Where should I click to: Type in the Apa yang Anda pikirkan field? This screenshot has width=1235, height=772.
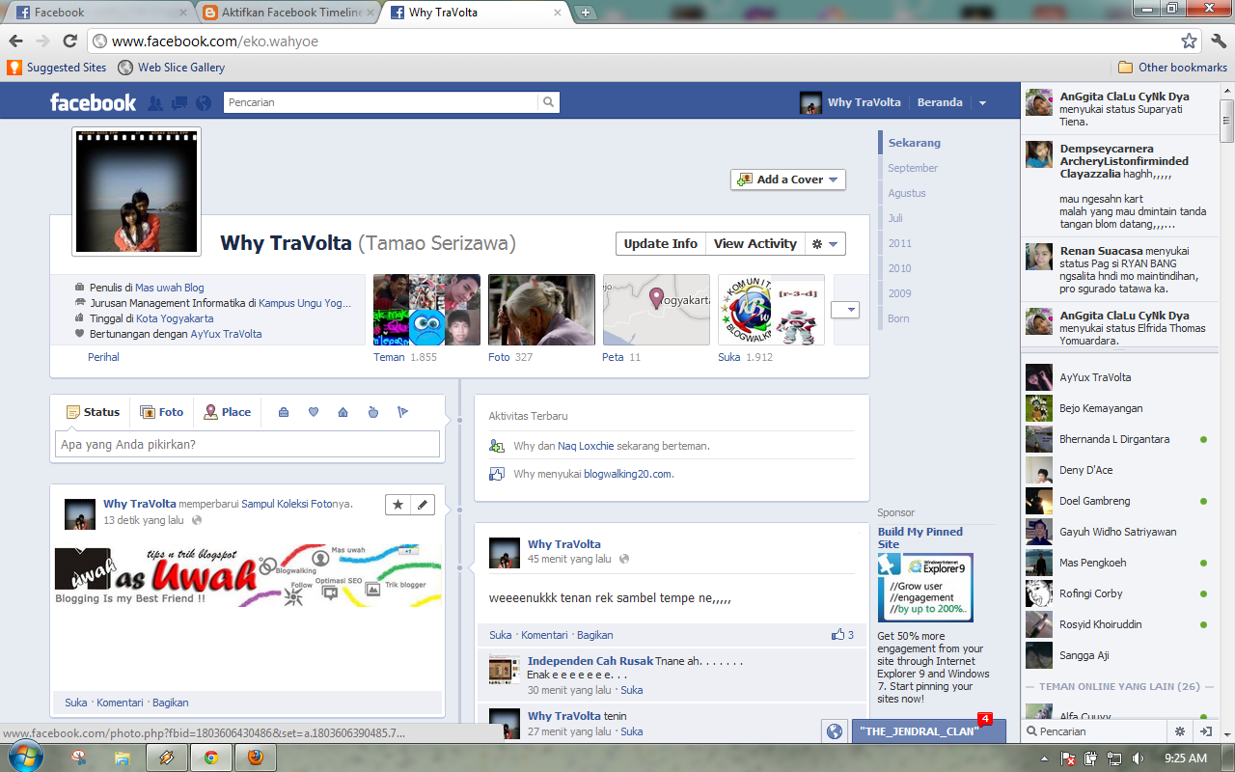[x=246, y=444]
